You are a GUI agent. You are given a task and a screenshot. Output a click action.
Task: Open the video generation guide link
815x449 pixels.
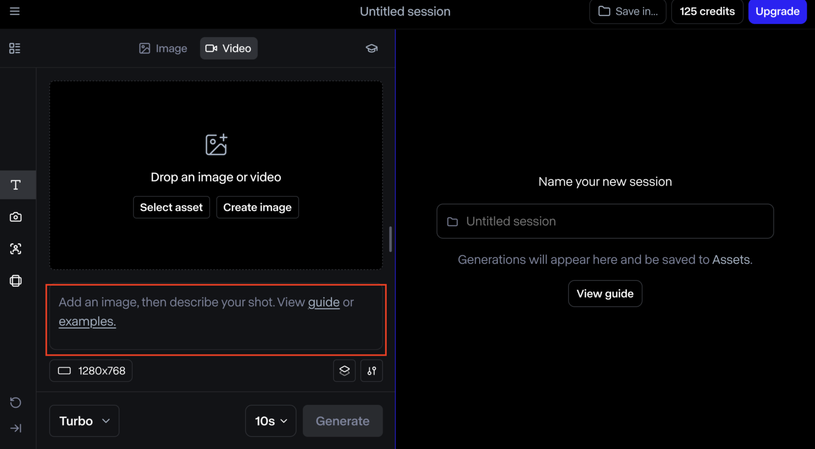(x=324, y=302)
